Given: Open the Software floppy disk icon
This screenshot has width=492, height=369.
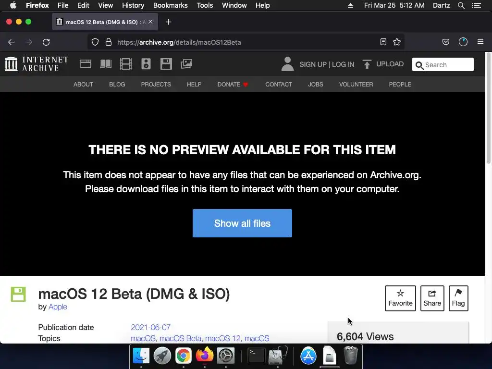Looking at the screenshot, I should [166, 64].
